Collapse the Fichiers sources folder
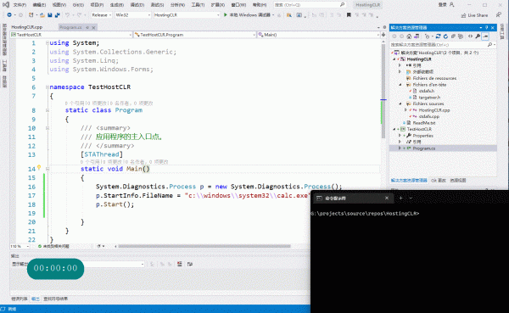Viewport: 509px width, 313px height. click(x=400, y=103)
